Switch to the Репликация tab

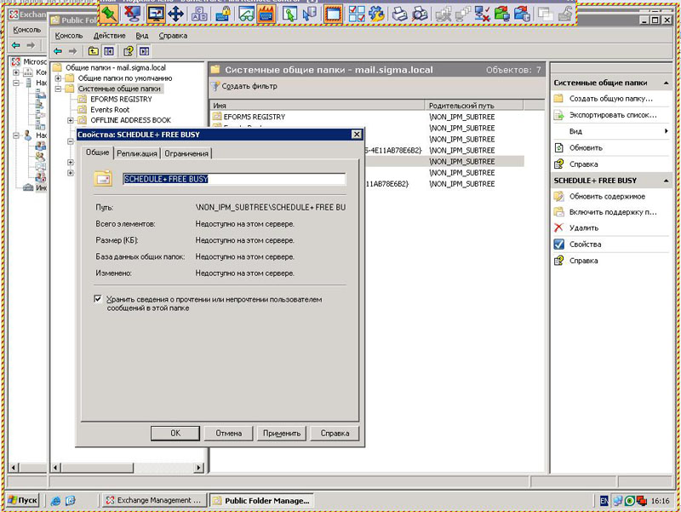136,153
